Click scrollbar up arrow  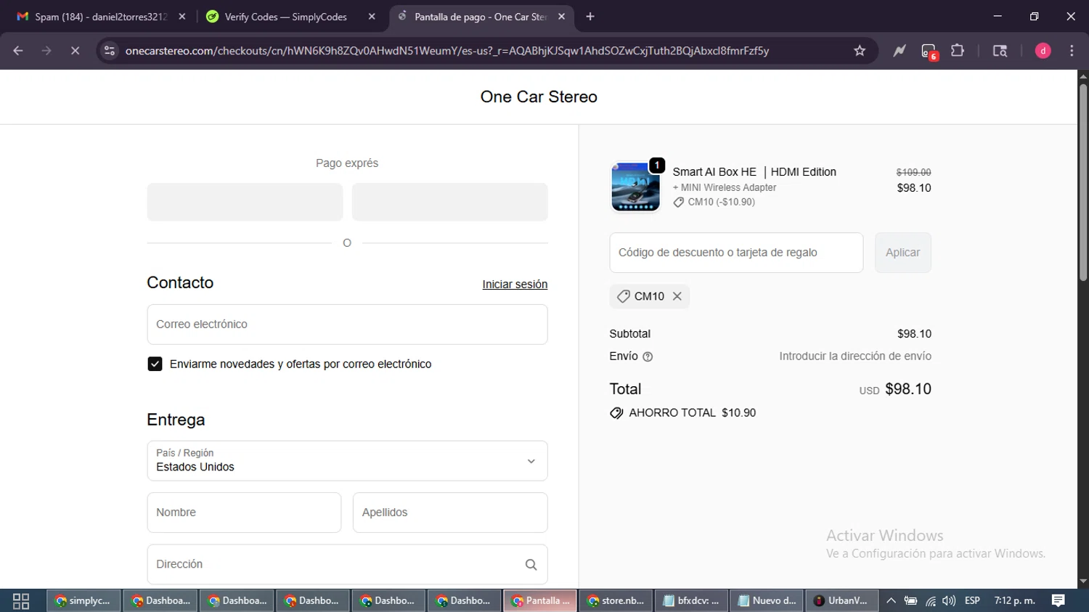coord(1083,76)
